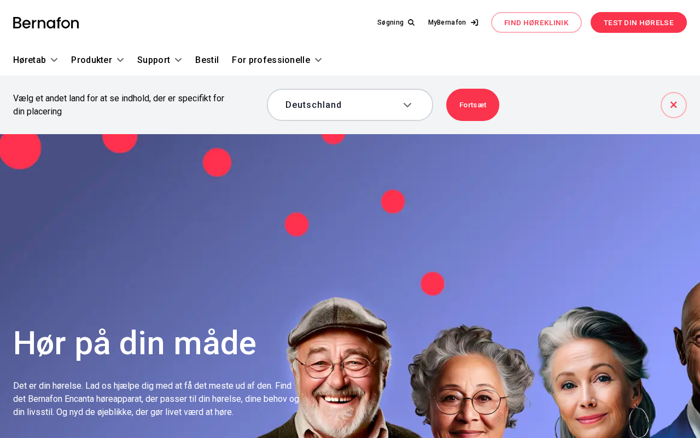Viewport: 700px width, 438px height.
Task: Click the FIND HØREKLINIK button
Action: (536, 22)
